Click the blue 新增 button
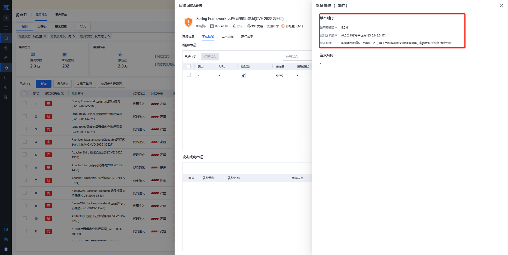 point(44,84)
